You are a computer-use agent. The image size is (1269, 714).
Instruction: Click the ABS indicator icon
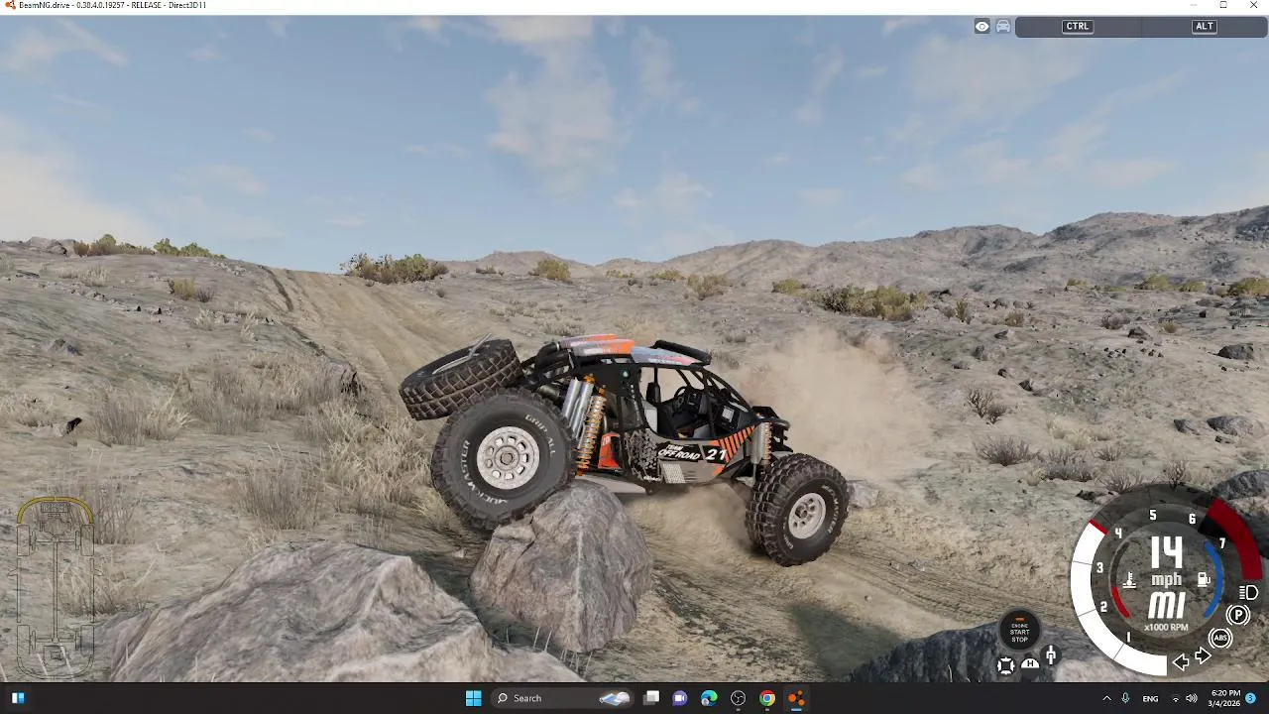click(1220, 639)
